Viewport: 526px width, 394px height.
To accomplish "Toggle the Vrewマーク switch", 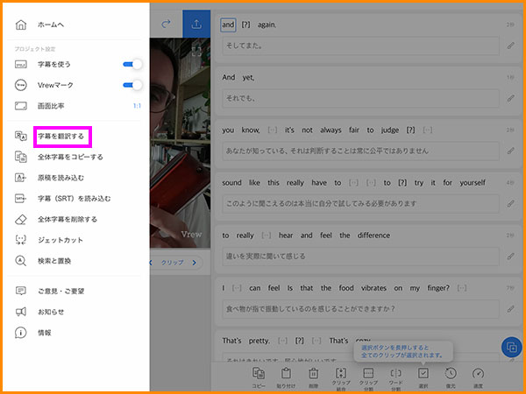I will tap(132, 85).
